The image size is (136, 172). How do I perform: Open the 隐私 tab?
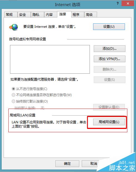pyautogui.click(x=38, y=15)
